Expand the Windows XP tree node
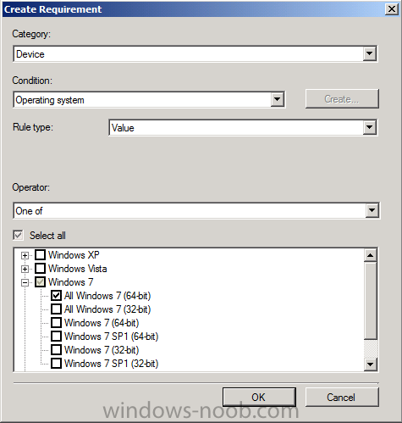The height and width of the screenshot is (423, 402). pyautogui.click(x=25, y=255)
